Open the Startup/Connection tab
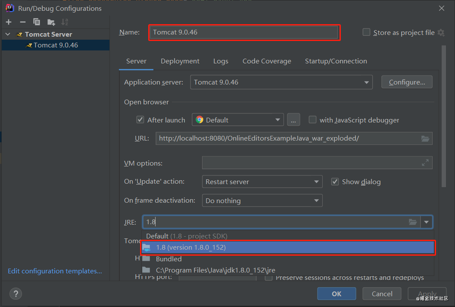The width and height of the screenshot is (455, 307). 336,61
